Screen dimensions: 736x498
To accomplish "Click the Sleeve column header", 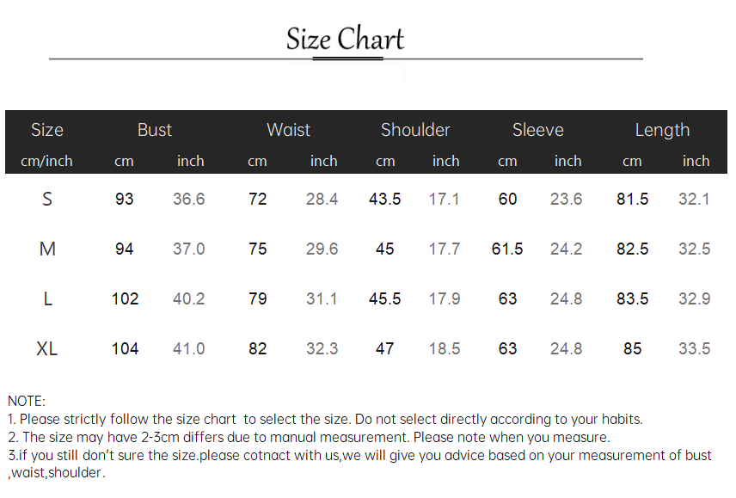I will (x=537, y=130).
